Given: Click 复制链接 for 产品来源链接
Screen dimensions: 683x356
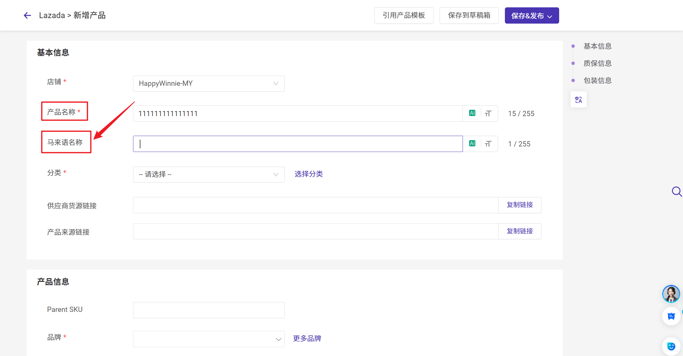Looking at the screenshot, I should (520, 231).
